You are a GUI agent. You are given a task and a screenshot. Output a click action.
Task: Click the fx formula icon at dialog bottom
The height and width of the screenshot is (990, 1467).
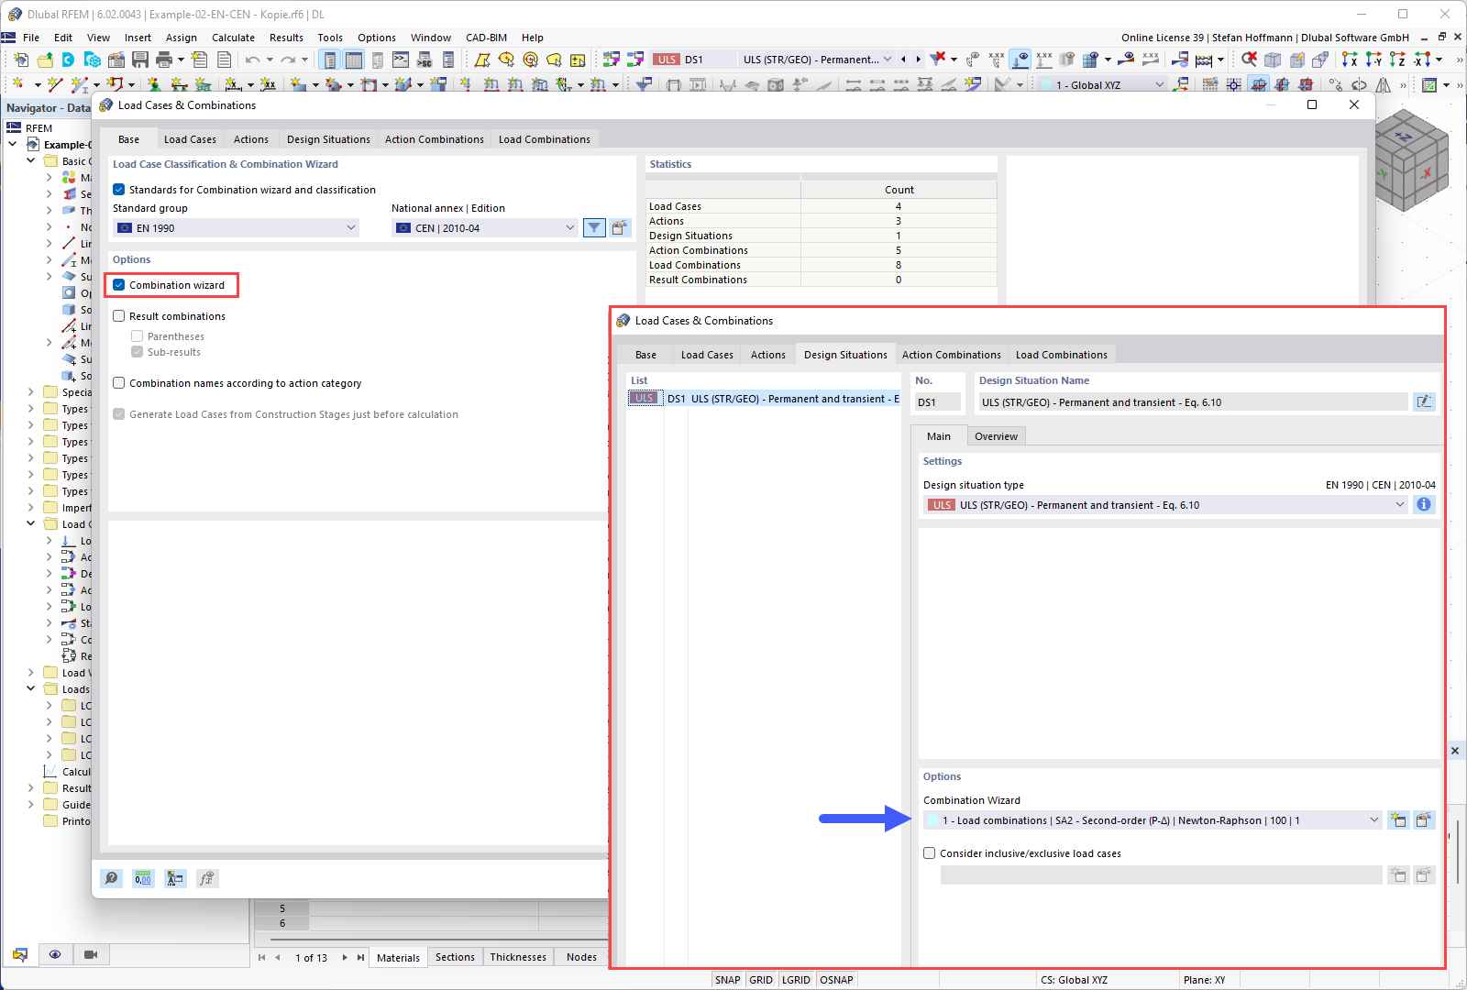207,878
